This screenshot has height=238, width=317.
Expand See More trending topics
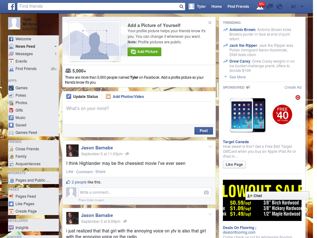click(237, 77)
